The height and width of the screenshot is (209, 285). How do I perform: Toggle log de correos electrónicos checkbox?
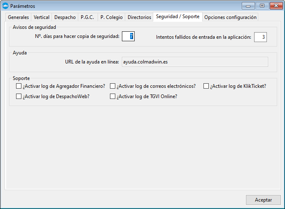coord(112,86)
